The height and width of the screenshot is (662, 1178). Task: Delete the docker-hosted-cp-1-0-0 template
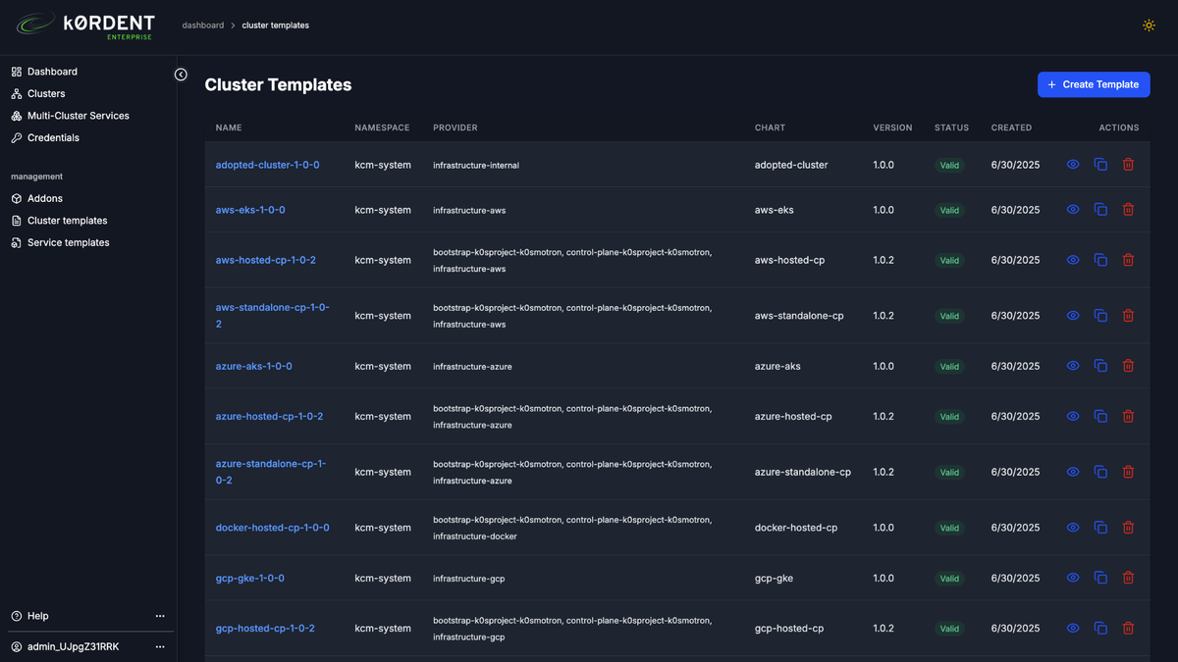point(1128,528)
